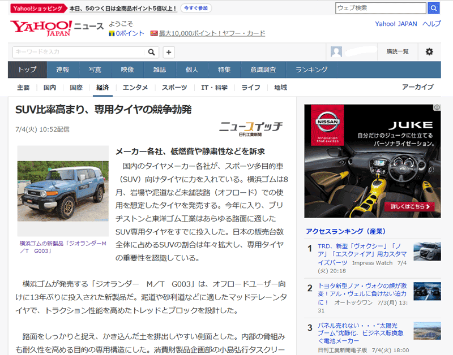Choose the IT・科学 category
This screenshot has height=355, width=453.
coord(215,88)
